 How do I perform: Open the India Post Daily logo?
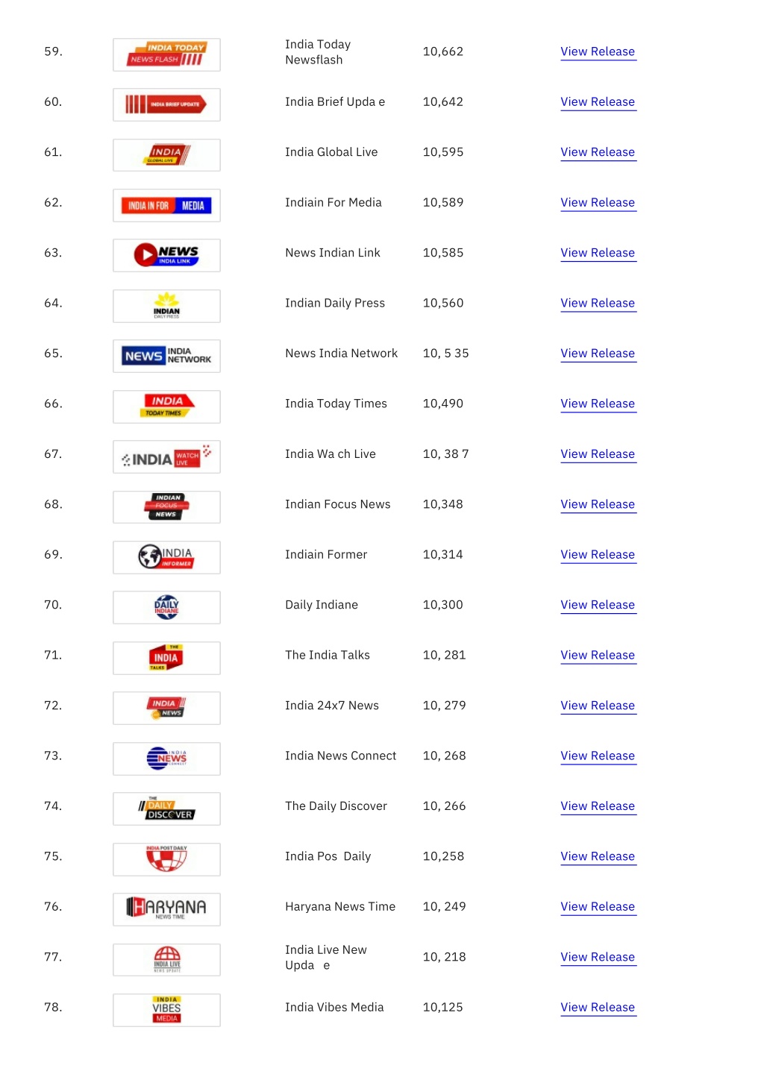click(166, 859)
